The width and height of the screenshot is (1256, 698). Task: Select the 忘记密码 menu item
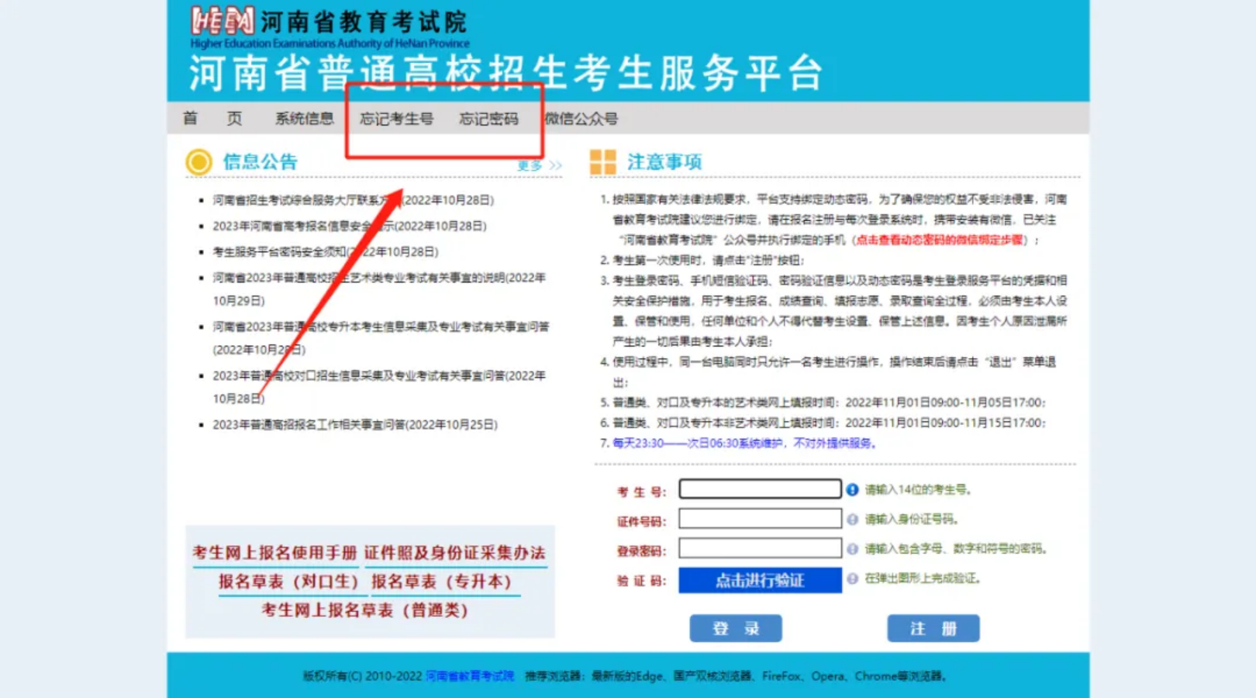coord(488,118)
